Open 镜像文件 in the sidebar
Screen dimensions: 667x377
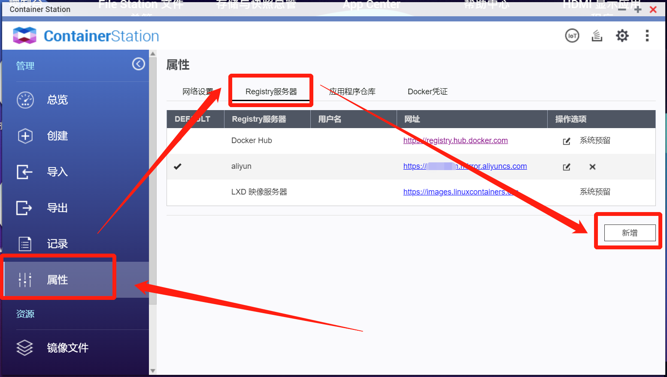point(68,347)
